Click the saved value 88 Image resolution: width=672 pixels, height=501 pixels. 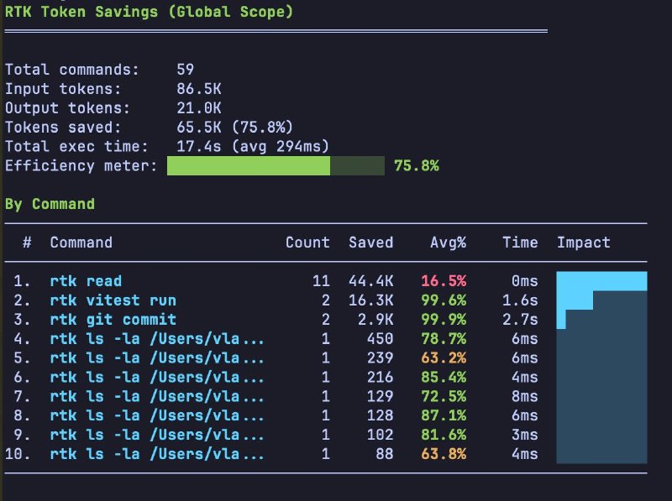click(x=385, y=454)
